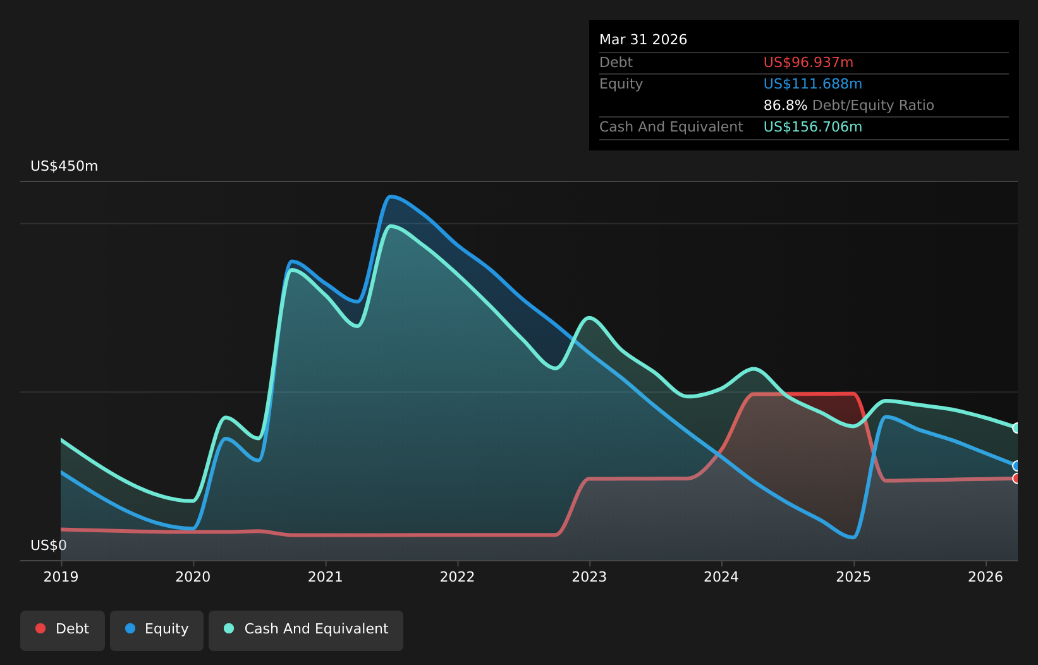This screenshot has height=665, width=1038.
Task: Click the US$0 y-axis label
Action: (x=49, y=546)
